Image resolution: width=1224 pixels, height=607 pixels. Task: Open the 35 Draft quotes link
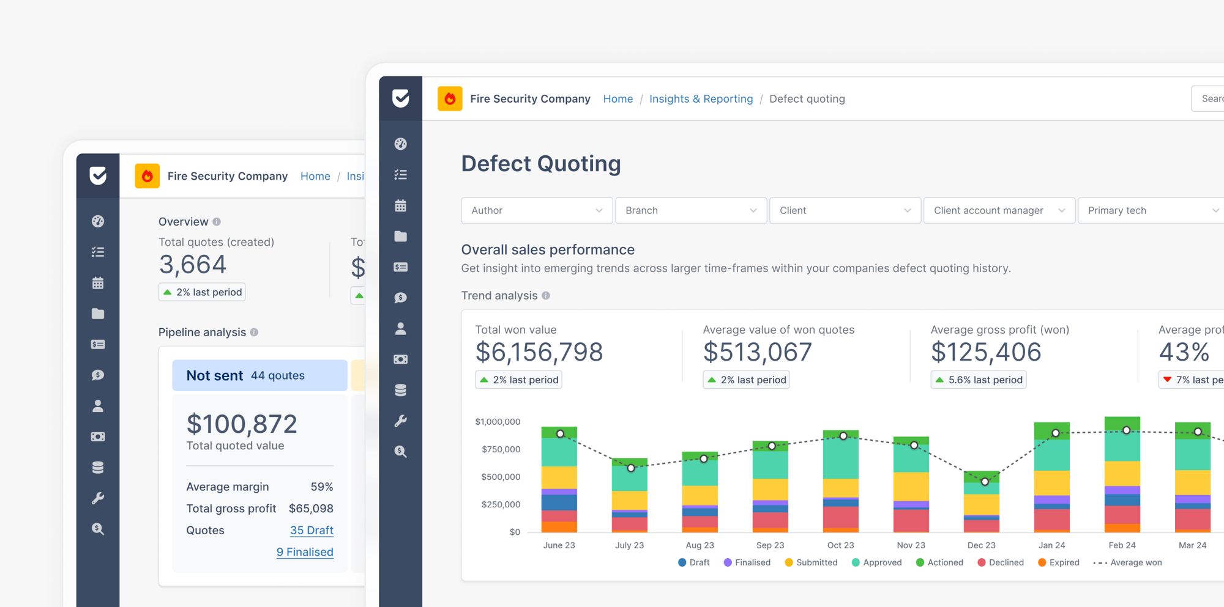click(x=312, y=530)
